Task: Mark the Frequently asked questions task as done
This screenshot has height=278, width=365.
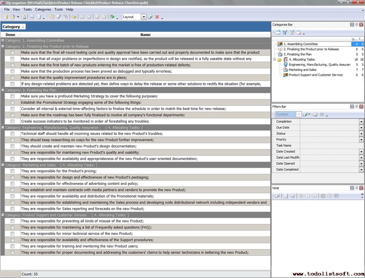Action: 12,227
